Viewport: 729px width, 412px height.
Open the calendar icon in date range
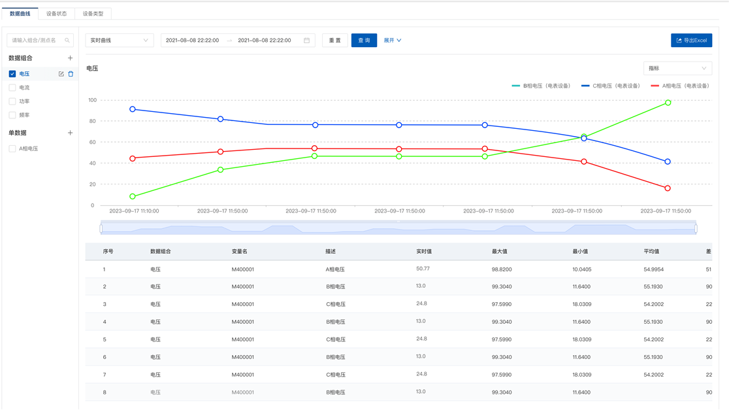(x=307, y=41)
